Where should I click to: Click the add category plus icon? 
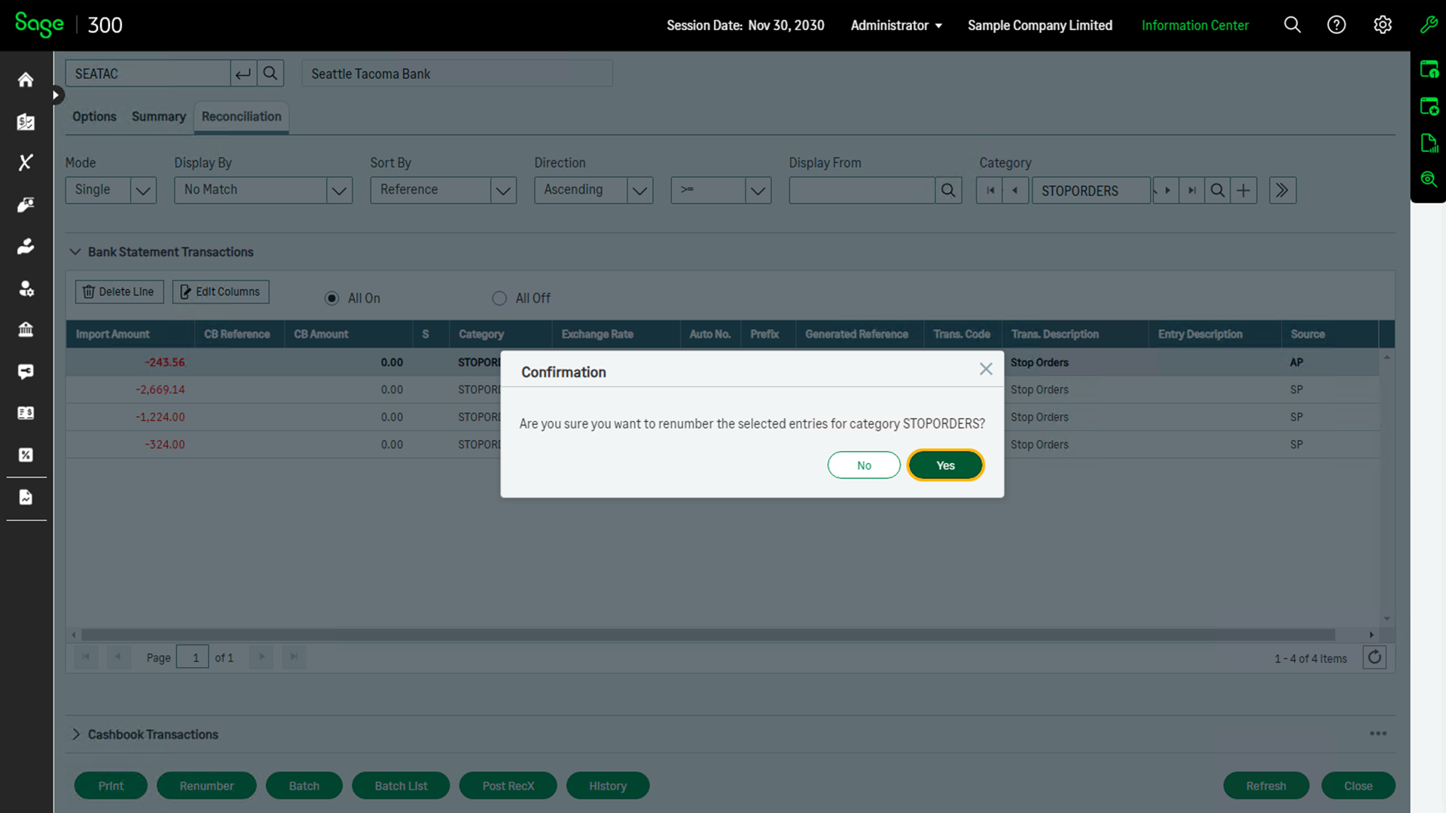[x=1243, y=190]
